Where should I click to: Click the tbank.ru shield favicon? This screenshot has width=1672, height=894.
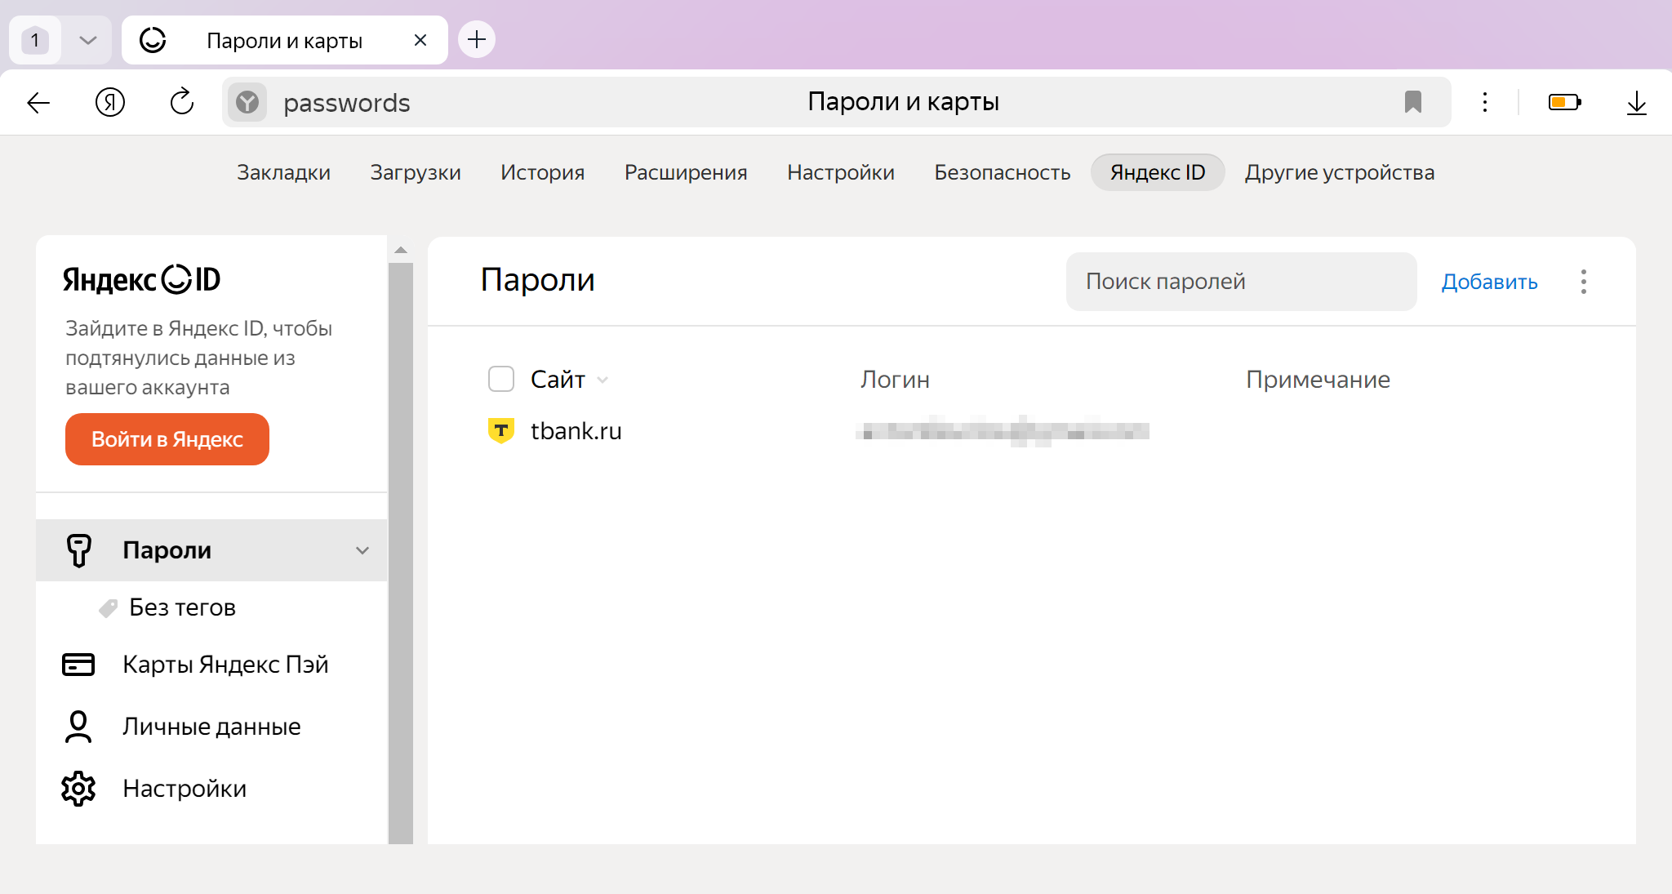[x=500, y=430]
